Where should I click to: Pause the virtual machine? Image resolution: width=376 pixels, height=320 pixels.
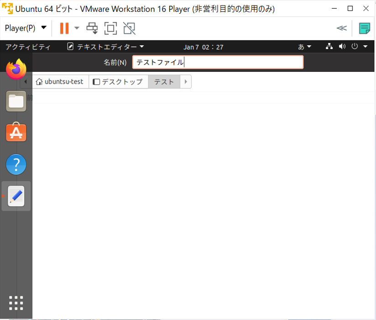pyautogui.click(x=64, y=28)
